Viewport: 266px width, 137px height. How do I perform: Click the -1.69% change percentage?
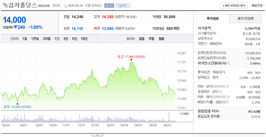tap(35, 27)
